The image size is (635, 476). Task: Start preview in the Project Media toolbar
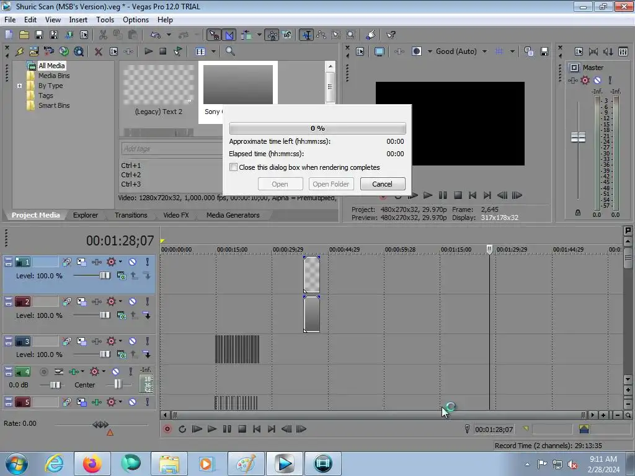click(149, 51)
